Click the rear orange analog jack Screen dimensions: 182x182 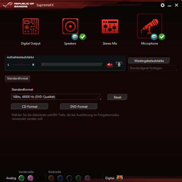coord(51,178)
